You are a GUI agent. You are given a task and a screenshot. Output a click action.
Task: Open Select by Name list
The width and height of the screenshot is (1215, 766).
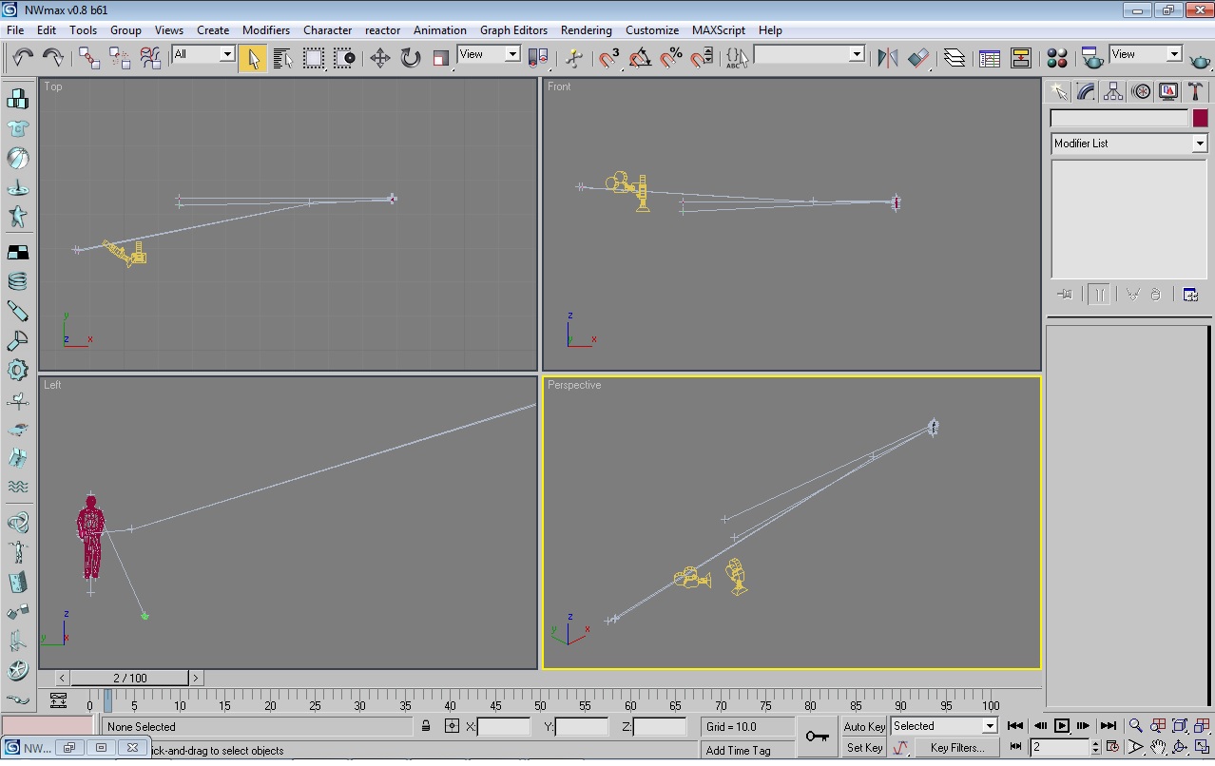click(x=282, y=58)
